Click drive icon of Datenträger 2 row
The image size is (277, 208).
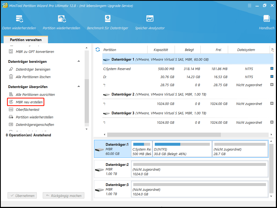coord(106,94)
